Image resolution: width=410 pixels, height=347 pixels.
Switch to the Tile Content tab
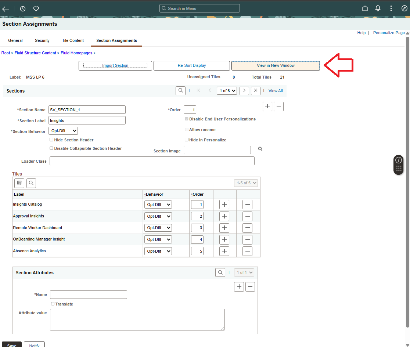click(x=72, y=40)
